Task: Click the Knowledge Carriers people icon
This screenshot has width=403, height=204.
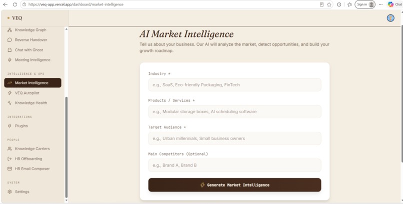Action: 9,149
